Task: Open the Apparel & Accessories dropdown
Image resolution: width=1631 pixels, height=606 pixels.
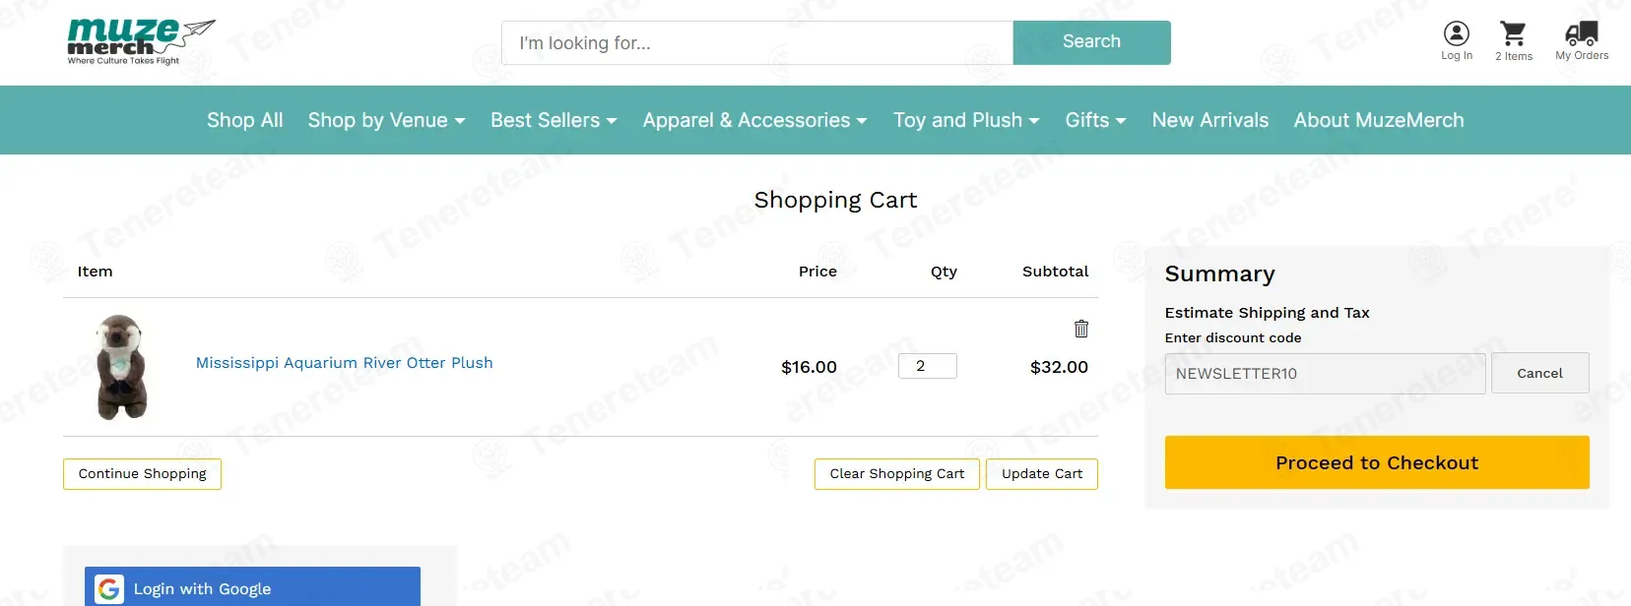Action: pos(754,120)
